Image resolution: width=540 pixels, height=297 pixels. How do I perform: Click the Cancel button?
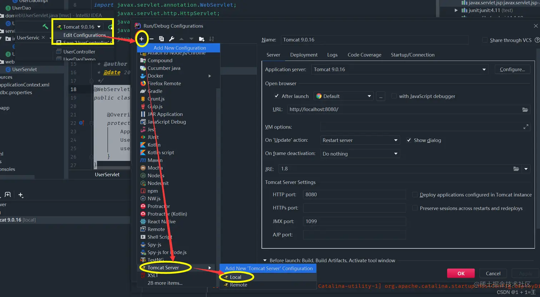coord(493,273)
